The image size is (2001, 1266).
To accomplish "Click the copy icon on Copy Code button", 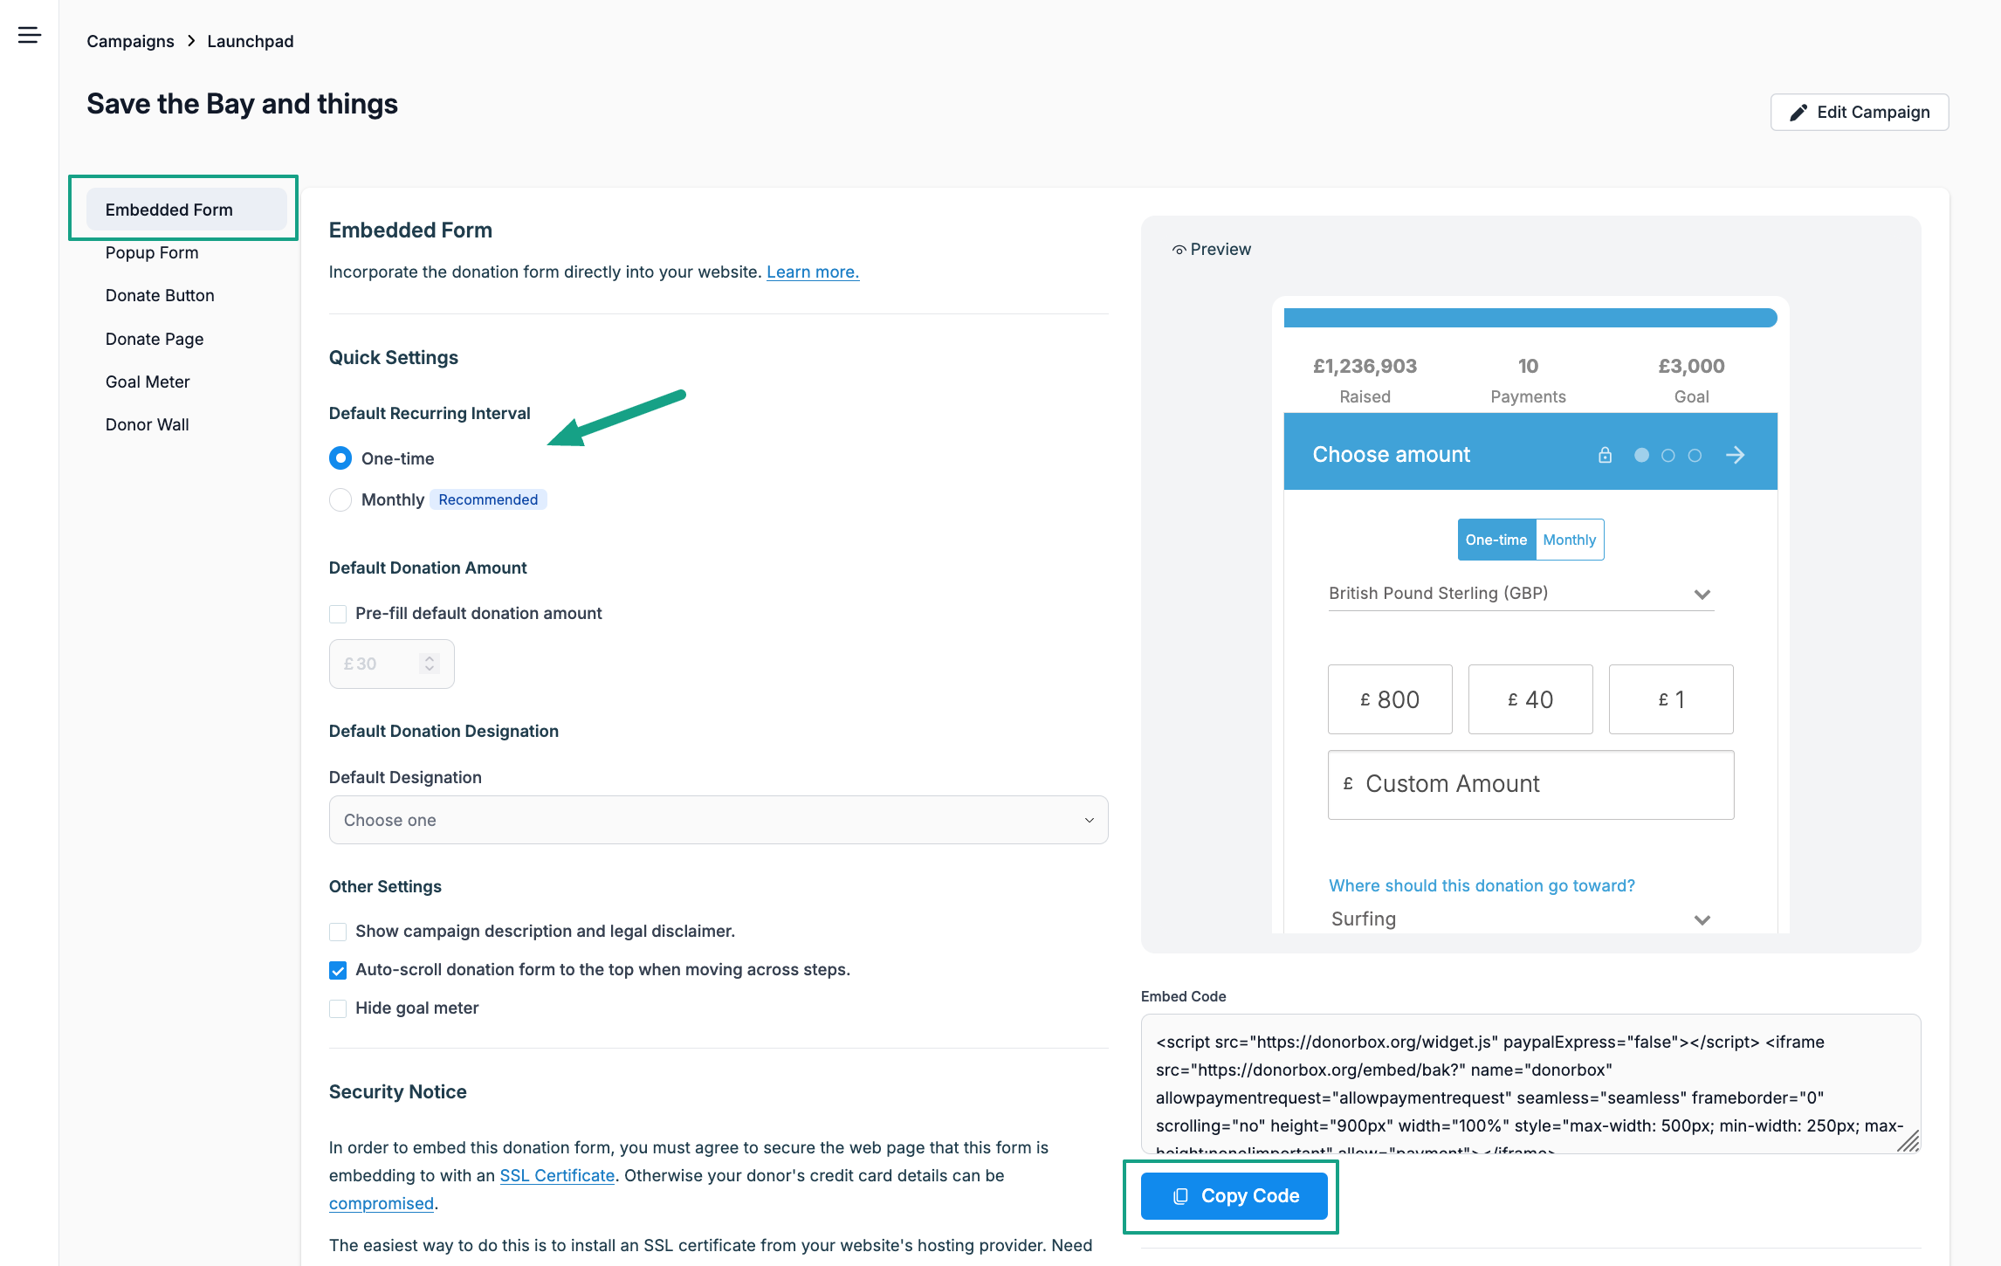I will (1180, 1196).
